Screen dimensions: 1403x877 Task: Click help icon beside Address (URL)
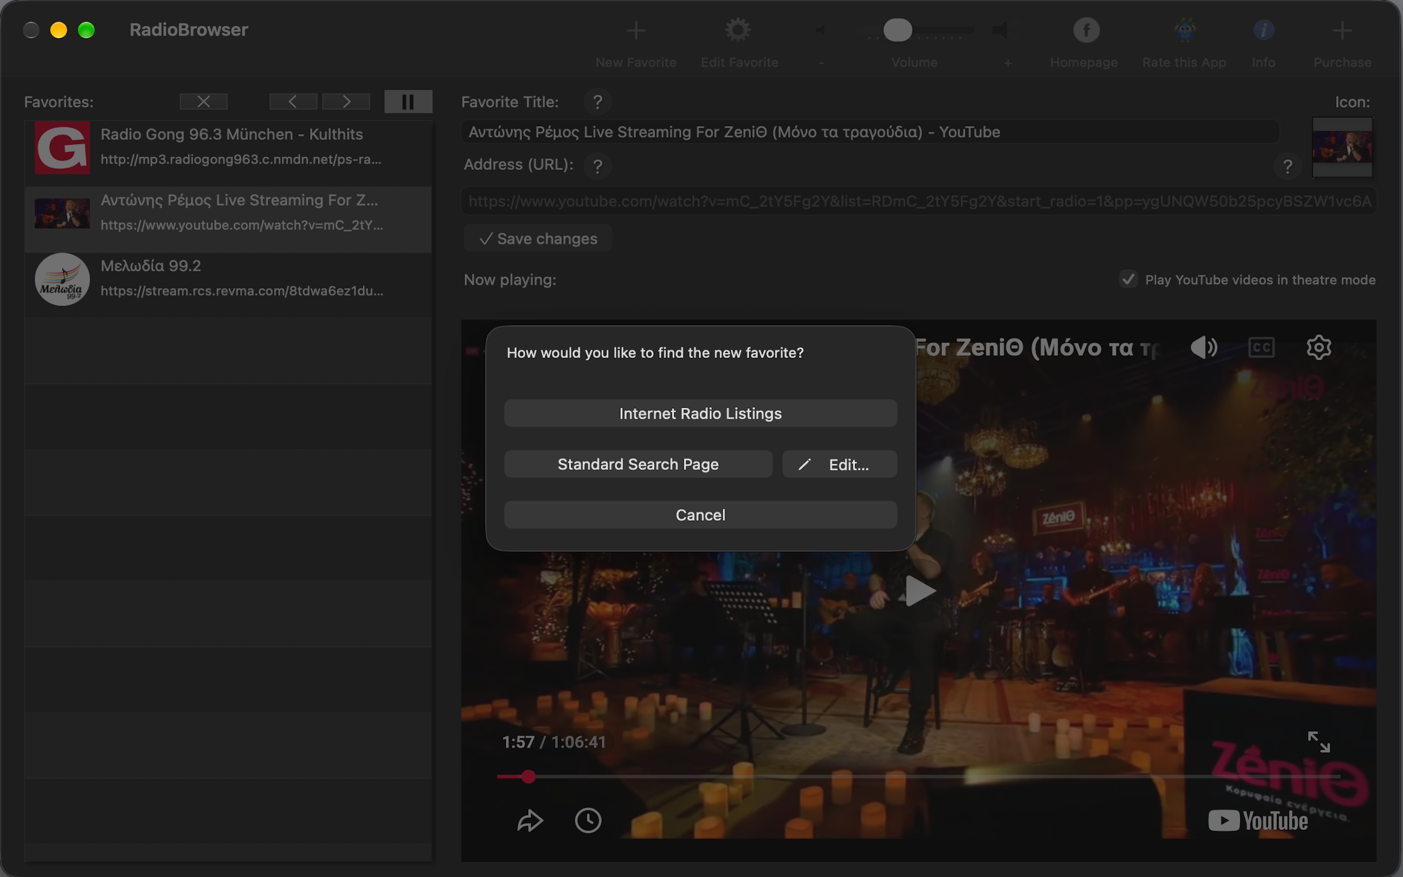point(598,167)
